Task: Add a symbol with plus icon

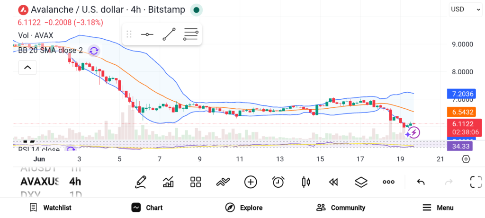Action: (x=251, y=182)
